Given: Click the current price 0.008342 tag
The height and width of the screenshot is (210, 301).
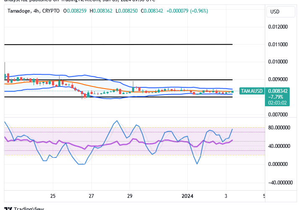Looking at the screenshot, I should (278, 91).
